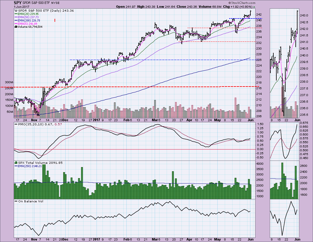Click the '1.50' PMO axis label

coord(260,124)
